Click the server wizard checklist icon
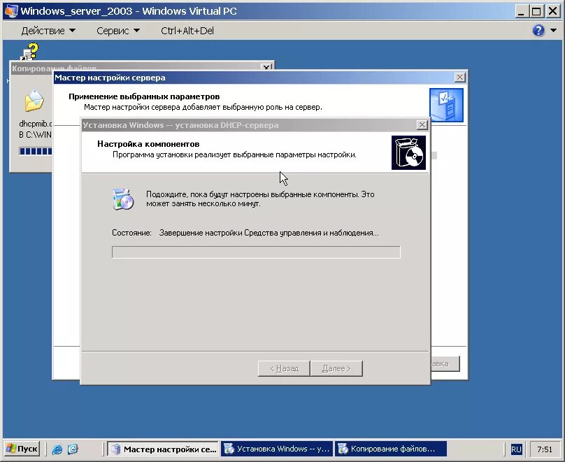Image resolution: width=565 pixels, height=462 pixels. 446,105
